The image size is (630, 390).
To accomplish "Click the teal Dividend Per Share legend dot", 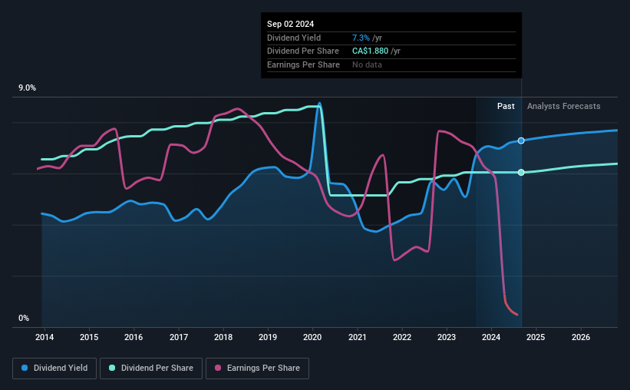I will [112, 368].
